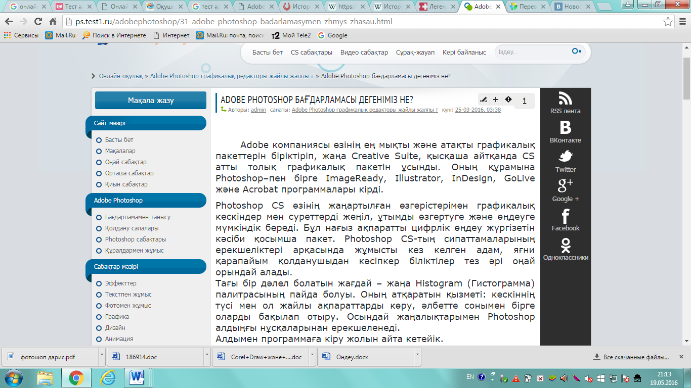Open the Мой Tele2 bookmark
The width and height of the screenshot is (691, 388).
pyautogui.click(x=291, y=35)
